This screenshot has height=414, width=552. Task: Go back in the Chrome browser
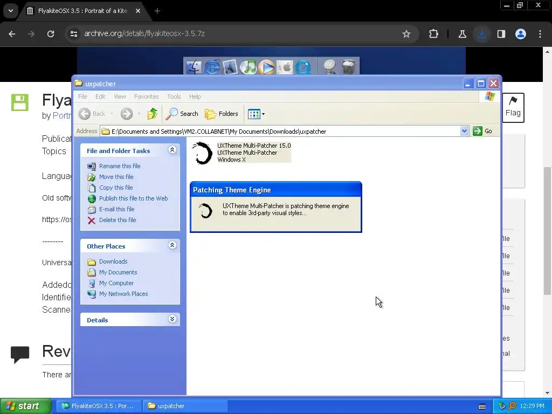(x=12, y=34)
